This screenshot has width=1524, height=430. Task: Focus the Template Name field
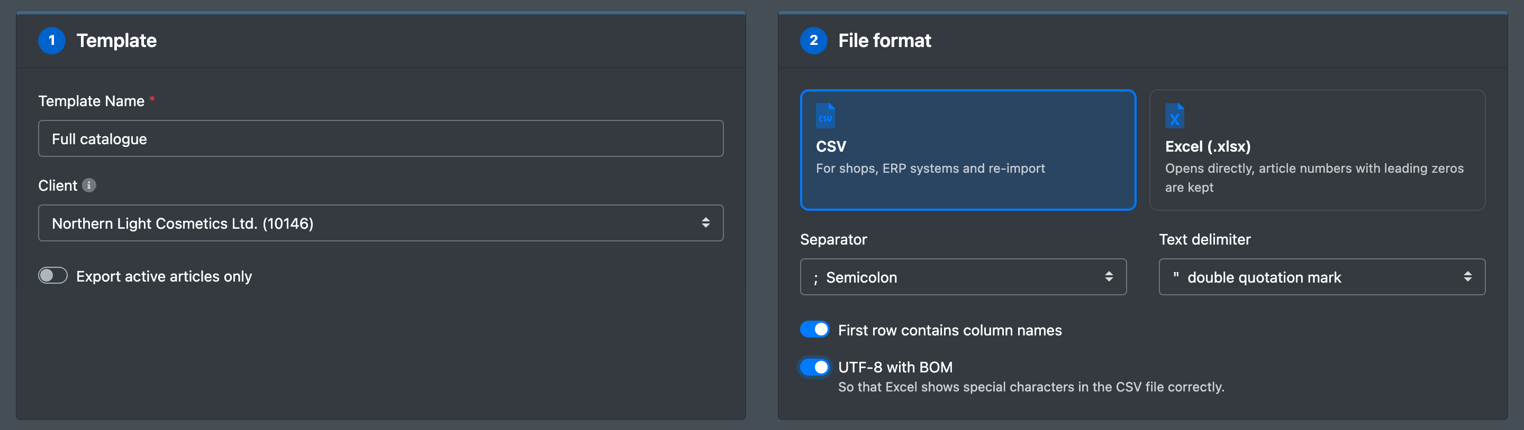tap(380, 138)
